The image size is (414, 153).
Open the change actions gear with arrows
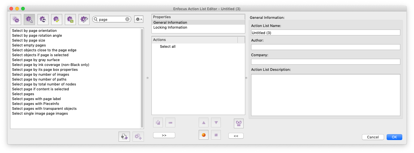point(43,19)
